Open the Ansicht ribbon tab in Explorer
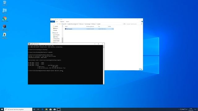The height and width of the screenshot is (111, 198). coord(67,22)
